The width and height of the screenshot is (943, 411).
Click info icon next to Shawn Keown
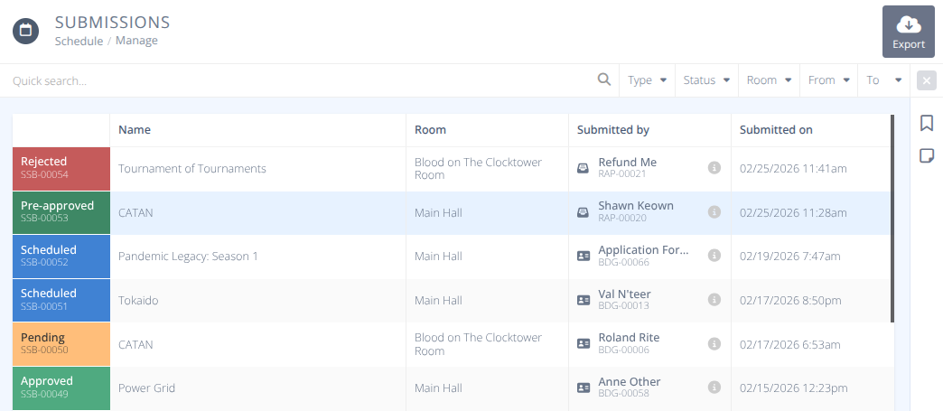tap(714, 212)
